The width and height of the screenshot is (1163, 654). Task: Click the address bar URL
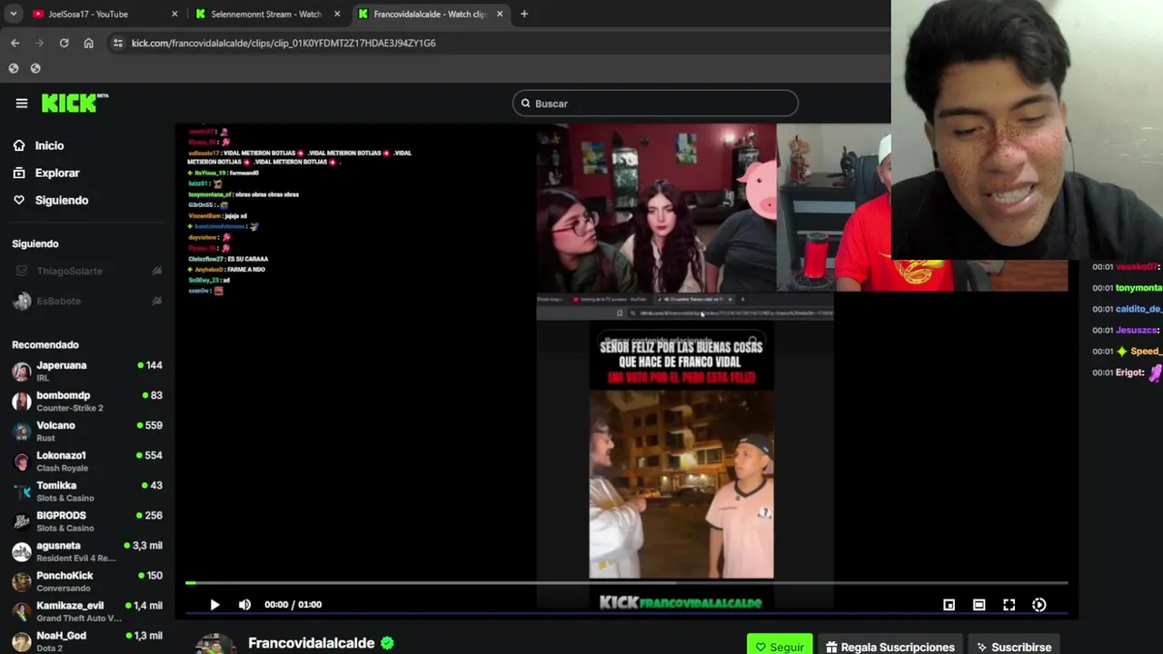283,43
